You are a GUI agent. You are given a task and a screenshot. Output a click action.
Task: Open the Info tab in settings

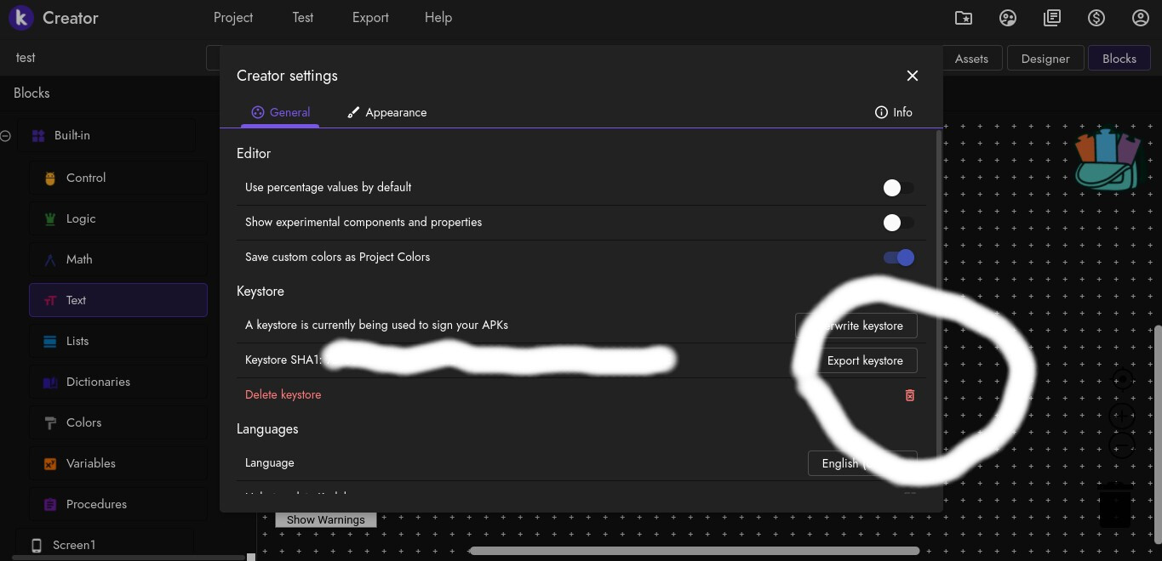894,112
